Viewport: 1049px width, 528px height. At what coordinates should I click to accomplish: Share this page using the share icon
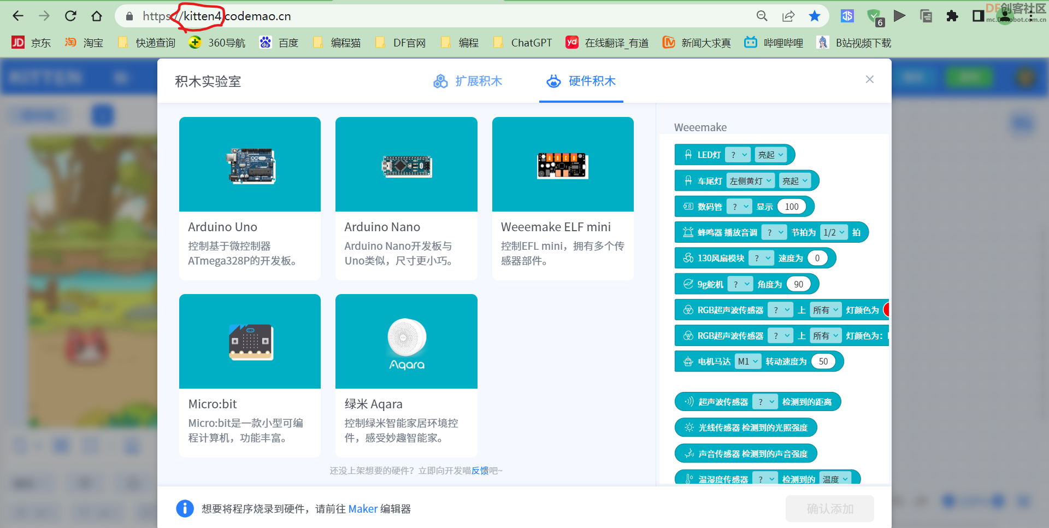click(788, 16)
